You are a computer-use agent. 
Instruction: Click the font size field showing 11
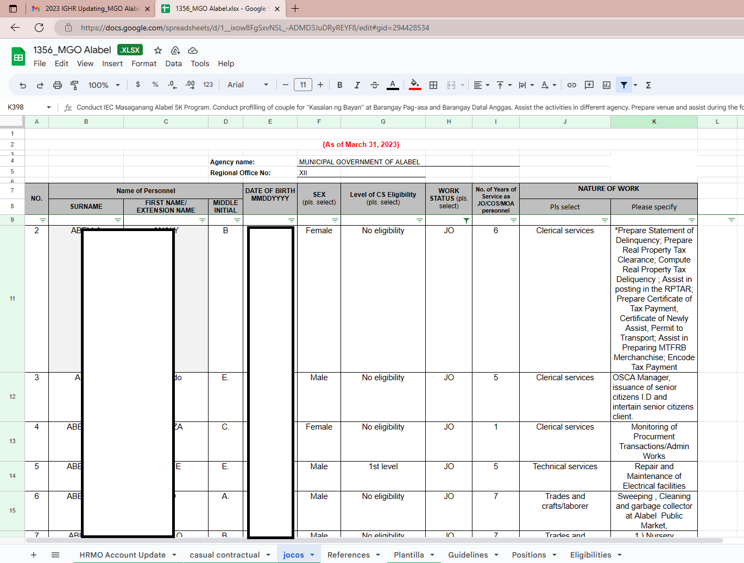303,85
